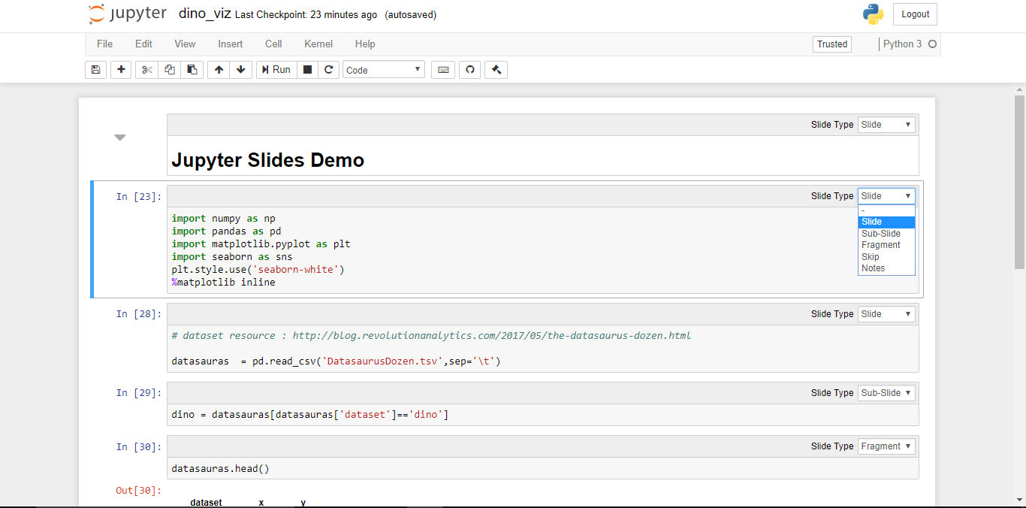Save notebook with the floppy disk icon
Screen dimensions: 1026x508
click(95, 70)
